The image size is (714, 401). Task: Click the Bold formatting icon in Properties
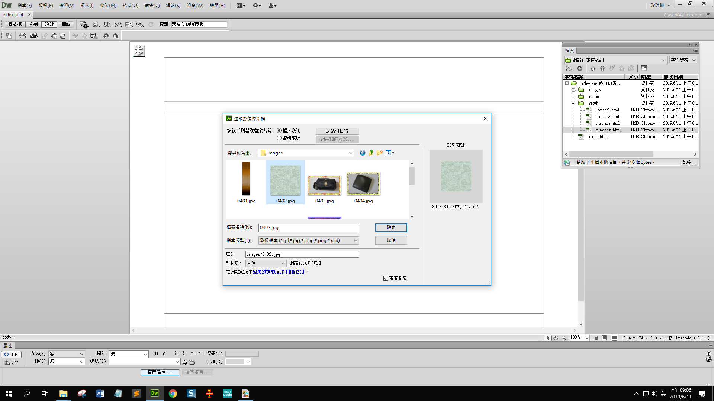(x=156, y=353)
